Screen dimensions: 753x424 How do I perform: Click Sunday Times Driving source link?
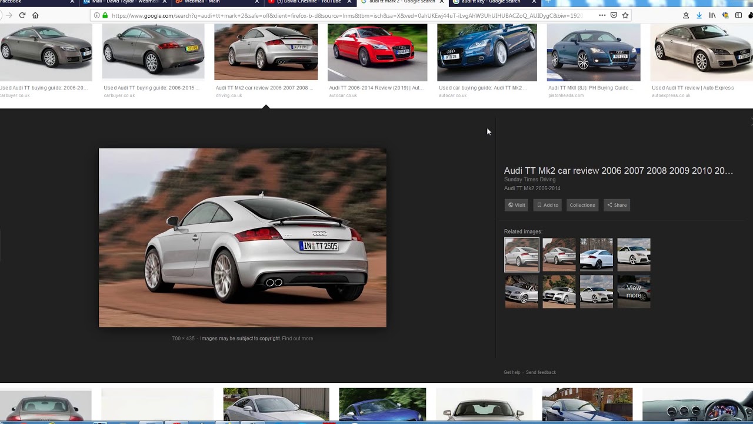(x=529, y=180)
